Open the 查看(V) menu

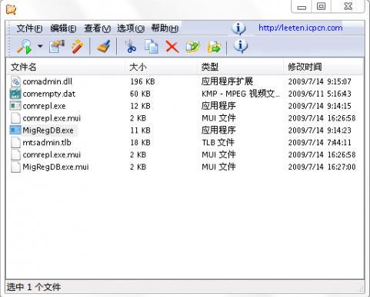tap(97, 28)
